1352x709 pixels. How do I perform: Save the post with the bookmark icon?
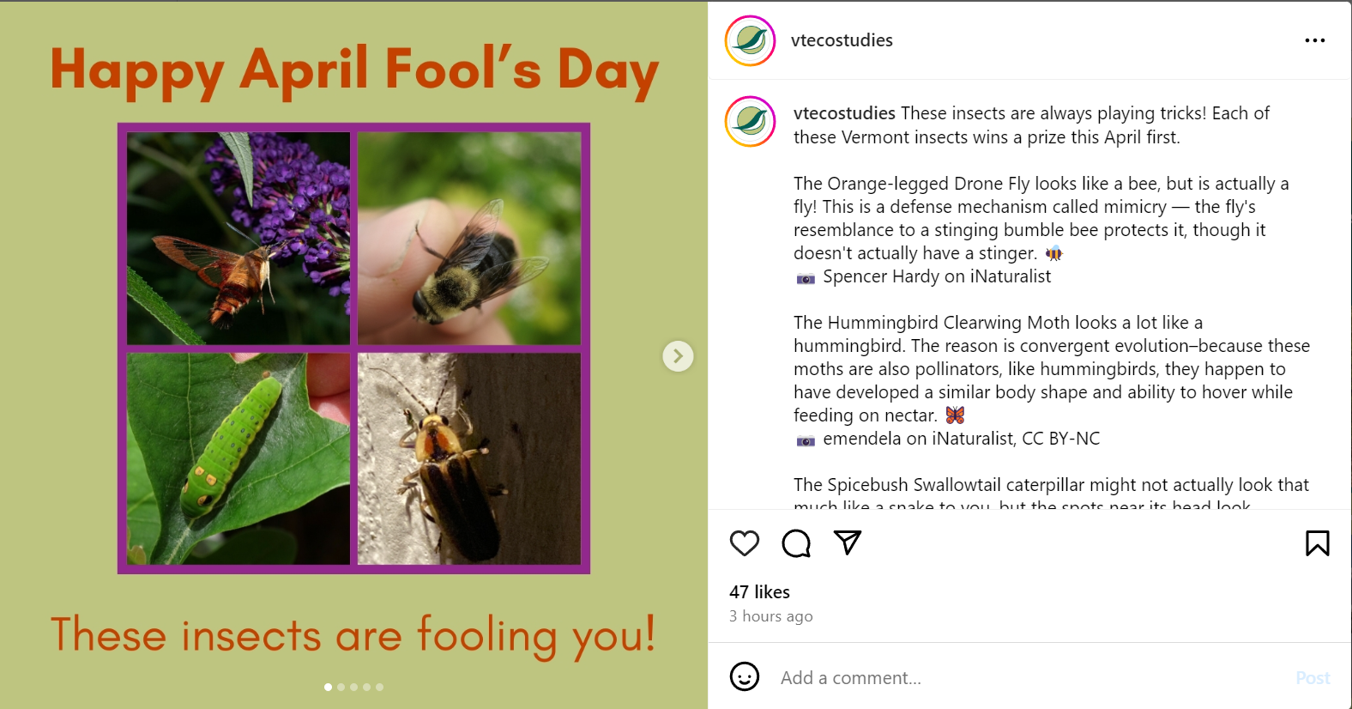pos(1317,543)
